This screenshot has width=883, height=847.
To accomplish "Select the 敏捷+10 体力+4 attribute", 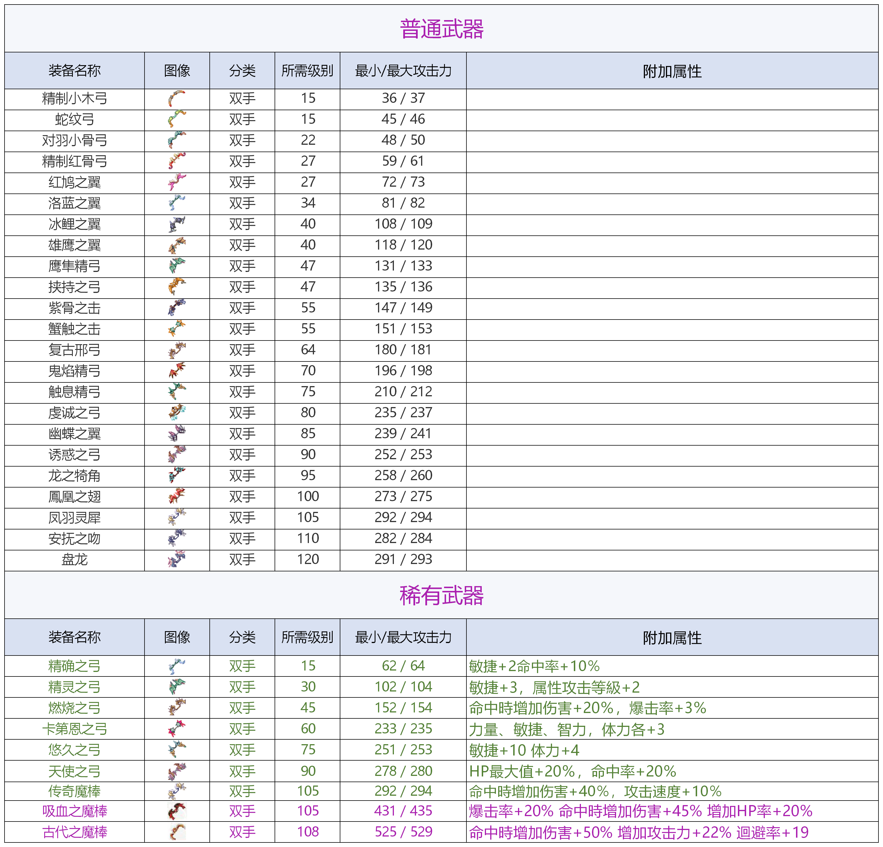I will tap(524, 751).
